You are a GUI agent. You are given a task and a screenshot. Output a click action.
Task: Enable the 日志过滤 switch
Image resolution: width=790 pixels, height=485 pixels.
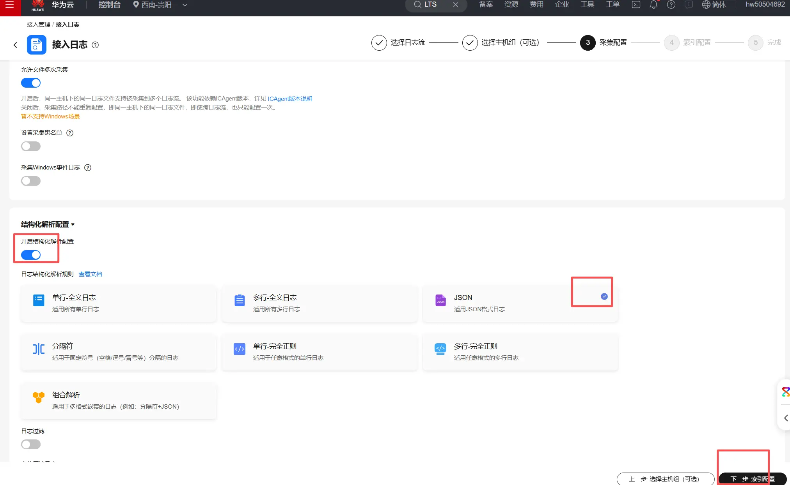31,444
